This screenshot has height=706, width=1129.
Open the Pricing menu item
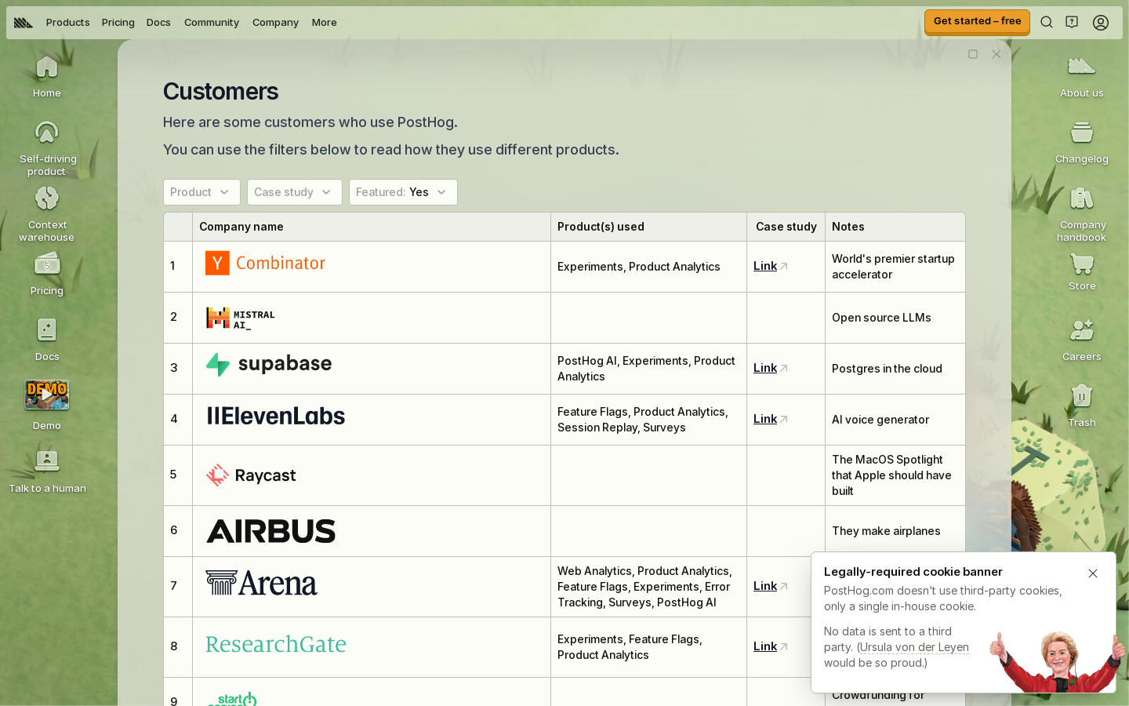[118, 23]
